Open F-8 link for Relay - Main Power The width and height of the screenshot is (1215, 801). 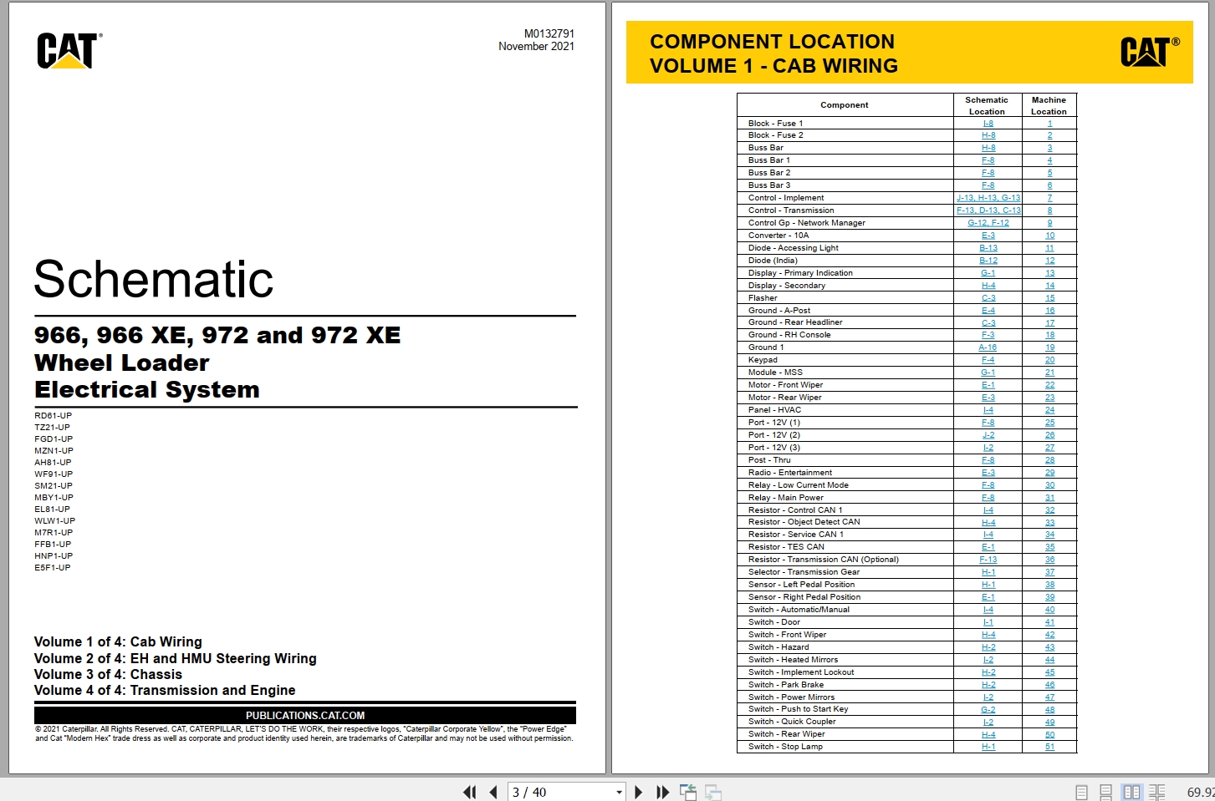(x=988, y=498)
